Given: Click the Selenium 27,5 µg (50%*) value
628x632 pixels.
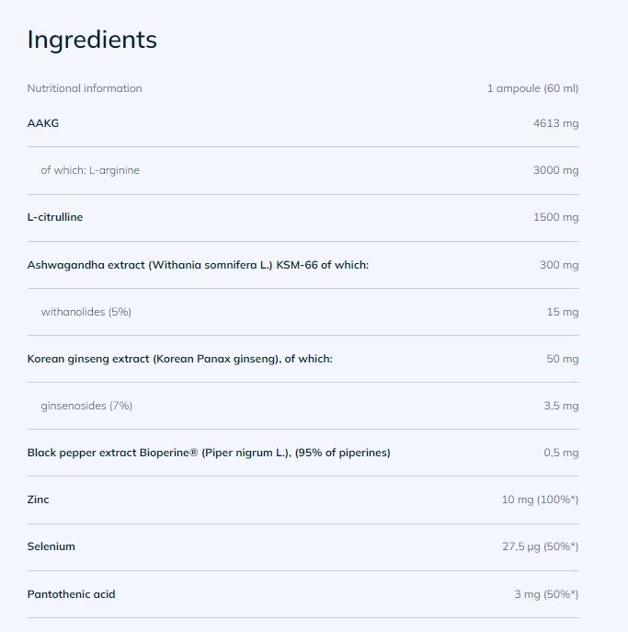Looking at the screenshot, I should coord(540,546).
